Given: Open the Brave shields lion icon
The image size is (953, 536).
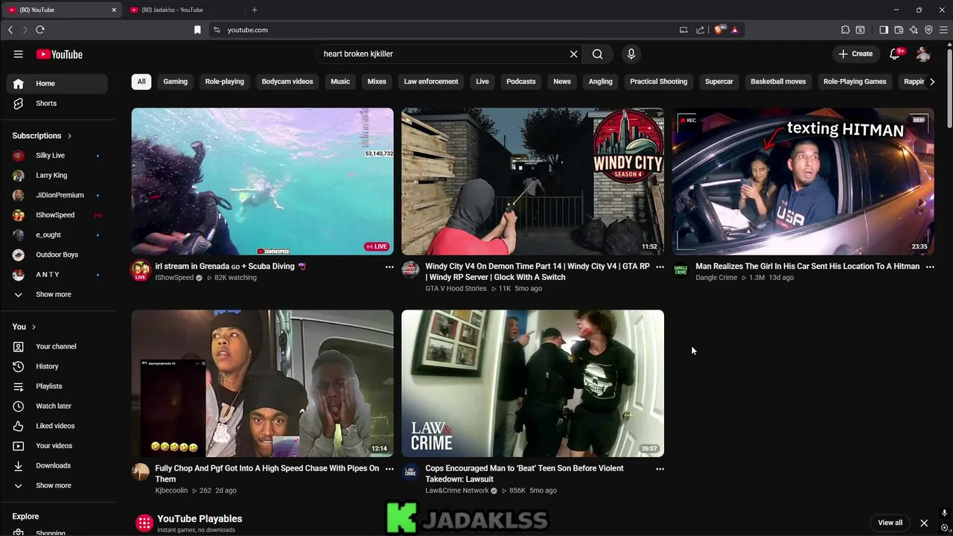Looking at the screenshot, I should (x=718, y=30).
